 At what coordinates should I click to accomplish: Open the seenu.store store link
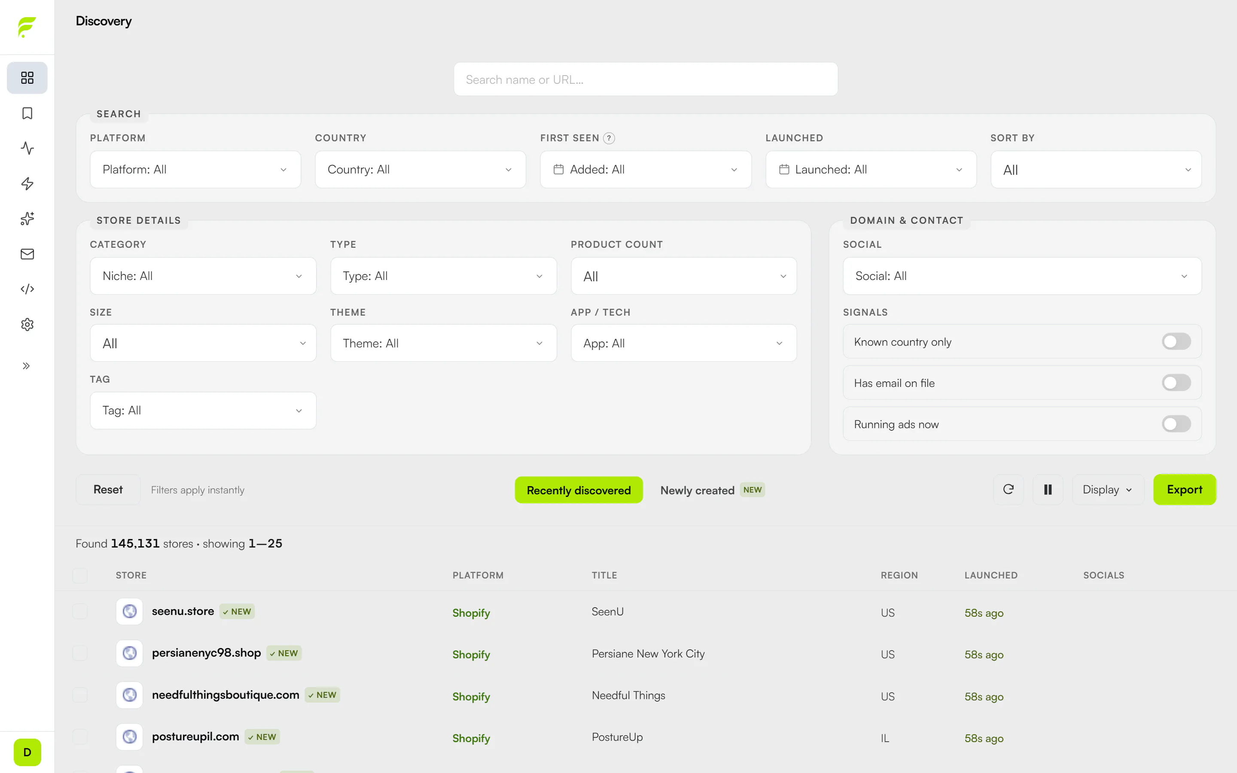pyautogui.click(x=183, y=611)
